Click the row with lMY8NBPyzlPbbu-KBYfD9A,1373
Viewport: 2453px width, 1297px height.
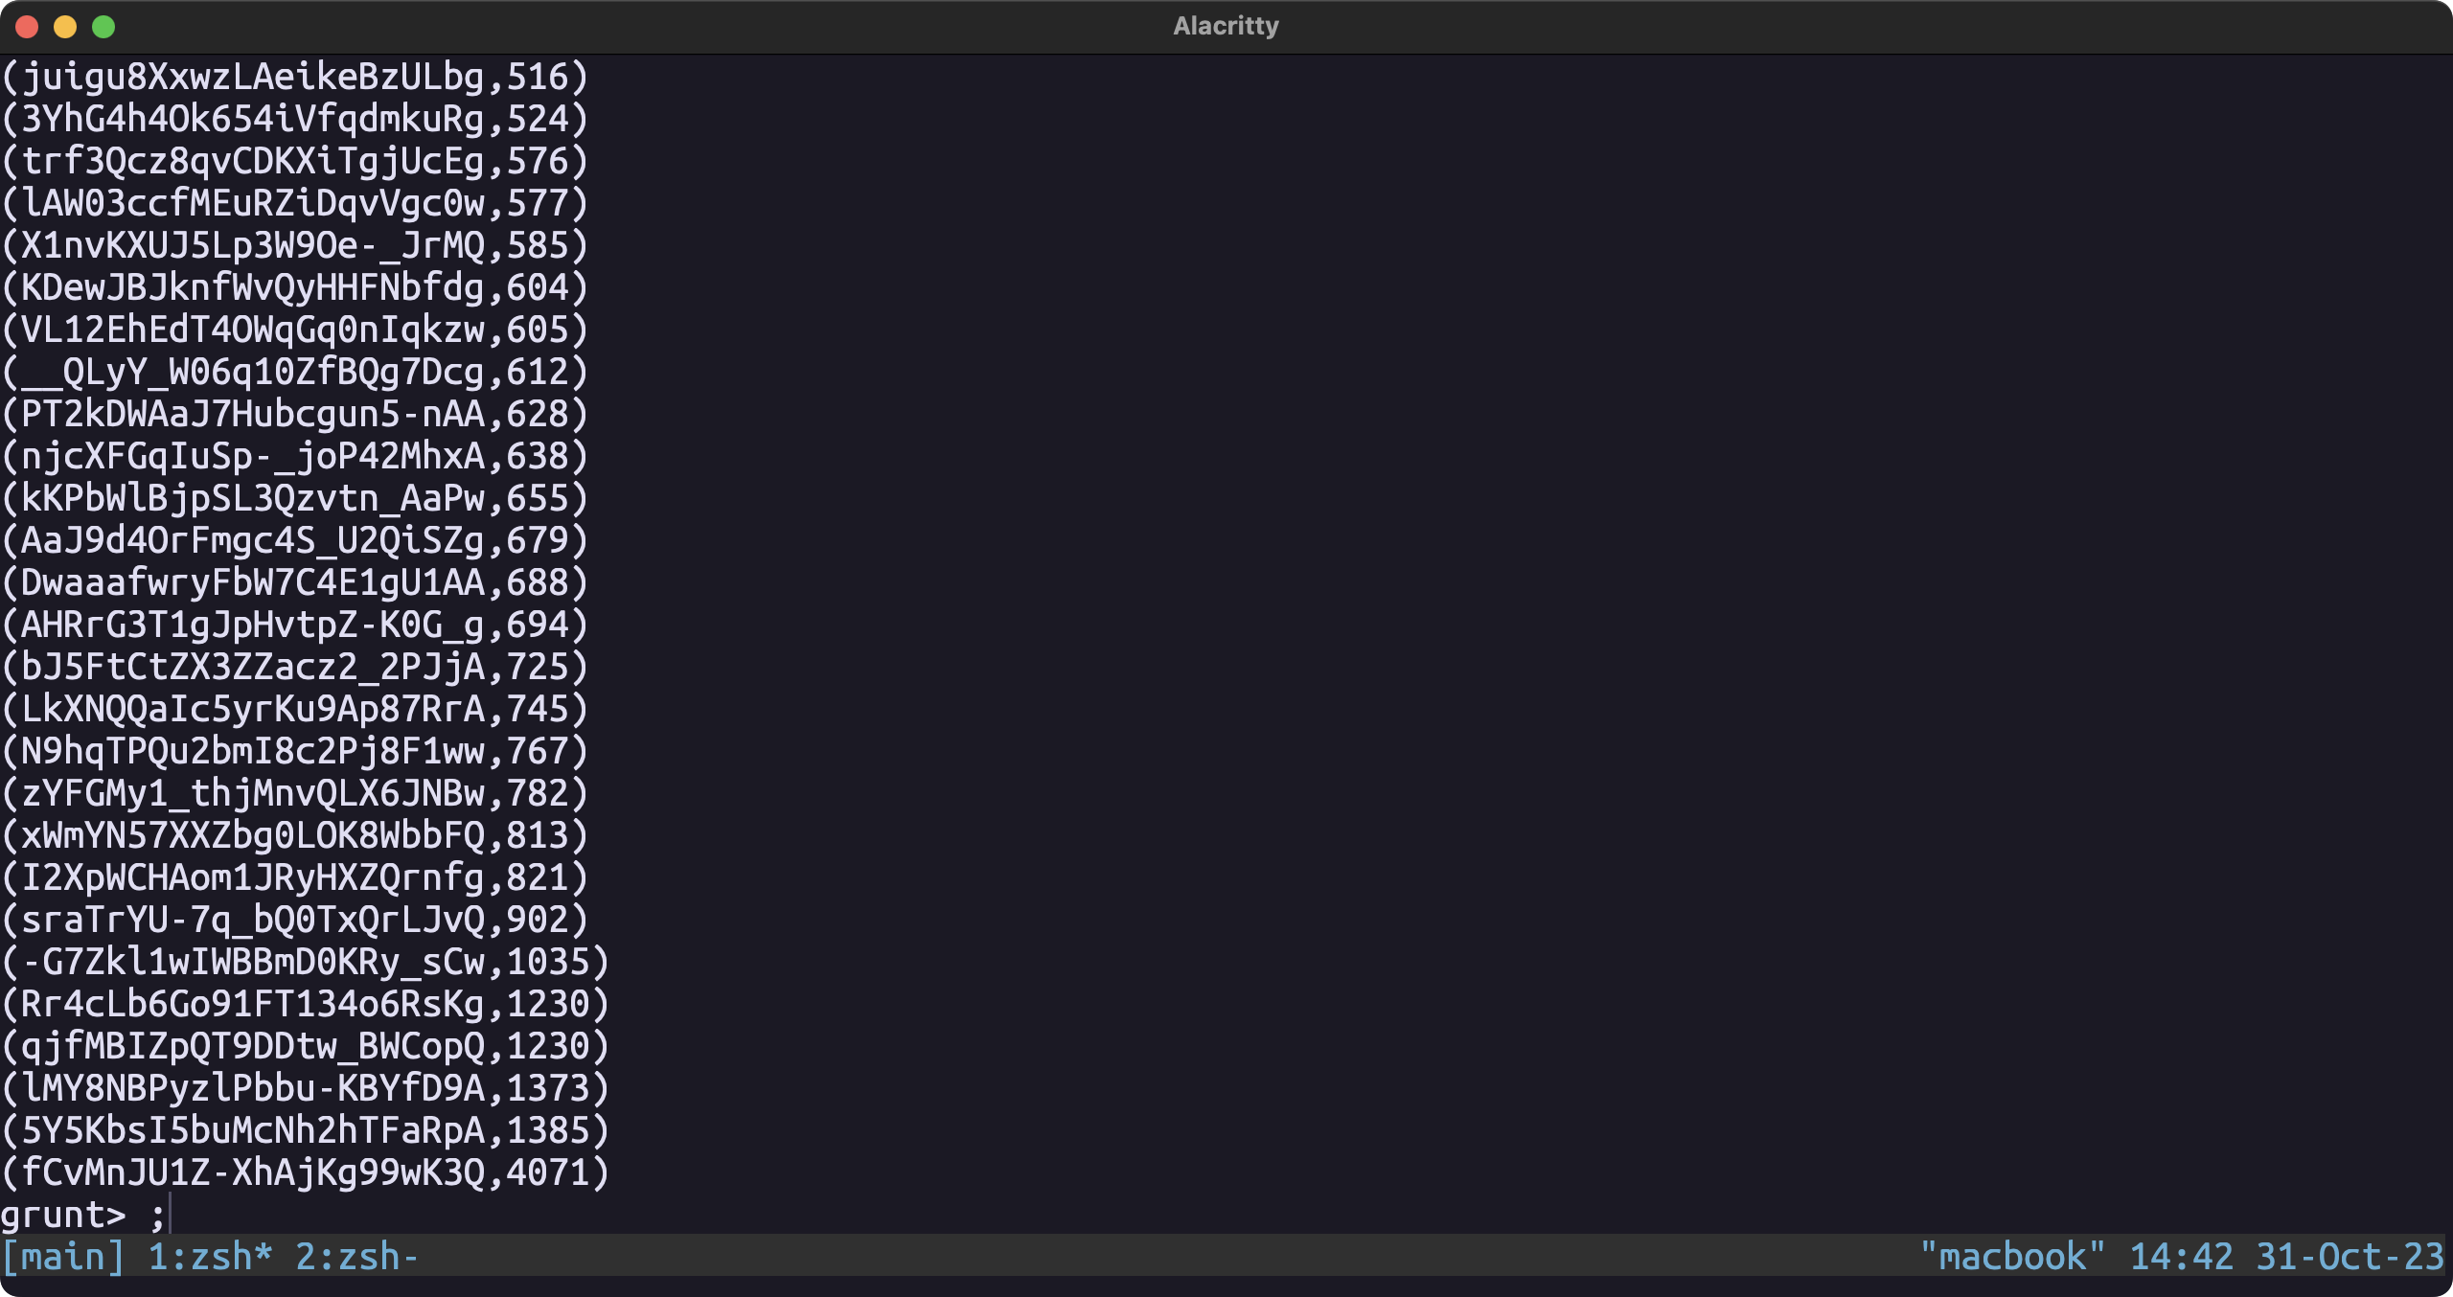coord(305,1088)
